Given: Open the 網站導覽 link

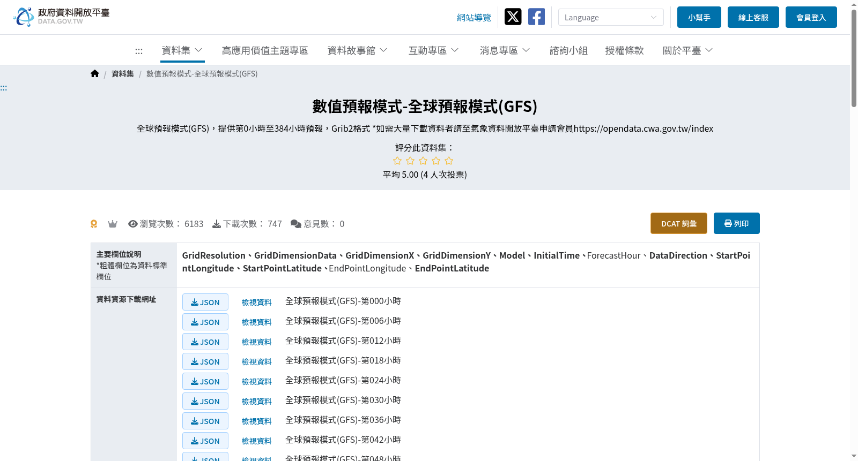Looking at the screenshot, I should [474, 18].
